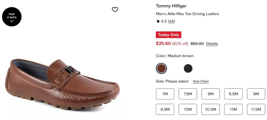This screenshot has height=120, width=267.
Task: Open the Size Chart
Action: (x=201, y=81)
